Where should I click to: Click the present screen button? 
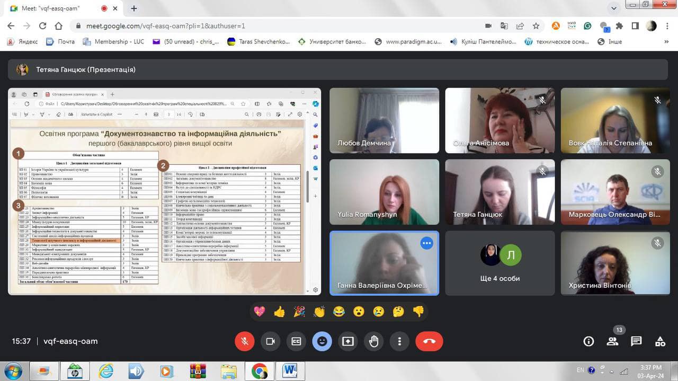[348, 341]
